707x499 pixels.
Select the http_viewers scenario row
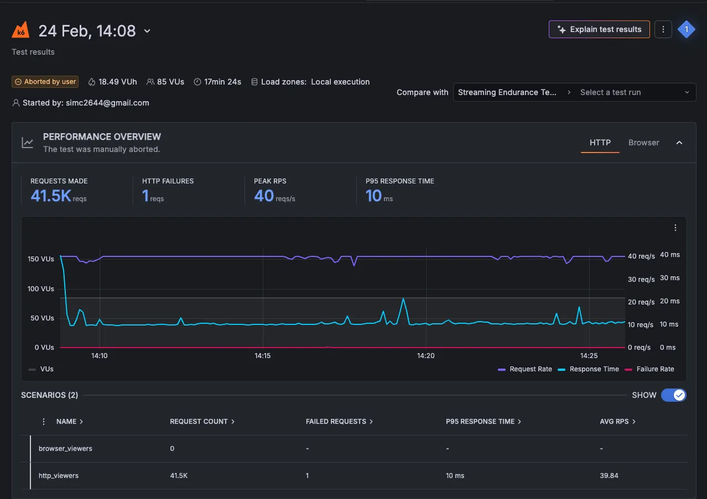click(59, 476)
